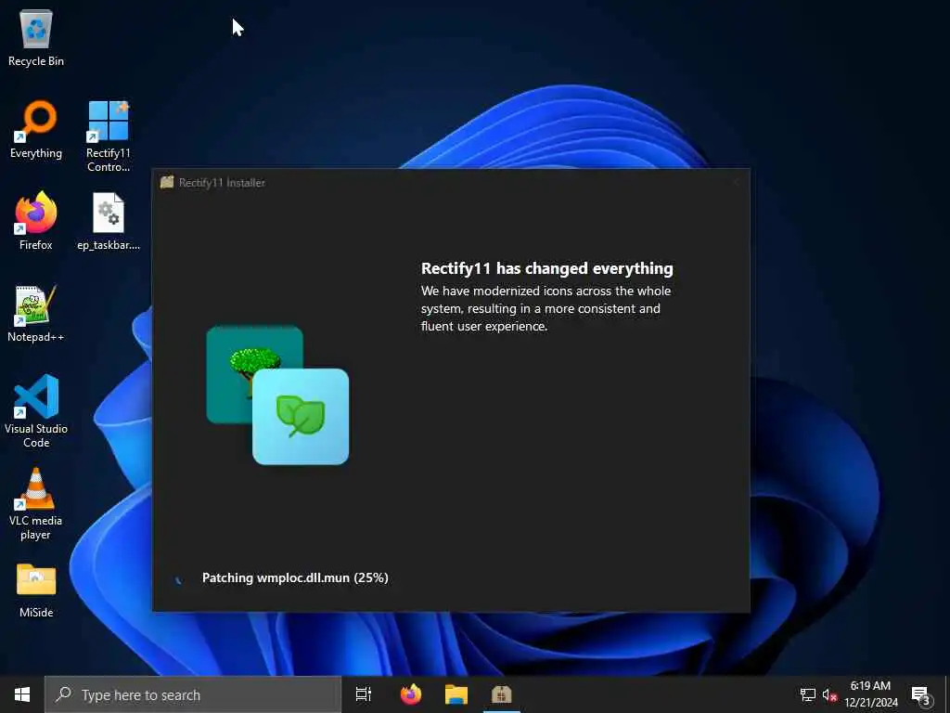
Task: Click the installer window close button
Action: point(736,182)
